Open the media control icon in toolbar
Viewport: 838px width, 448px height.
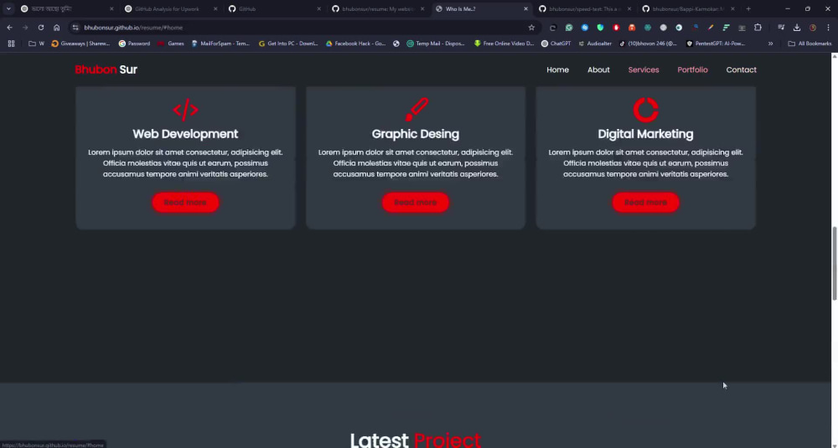click(x=781, y=28)
